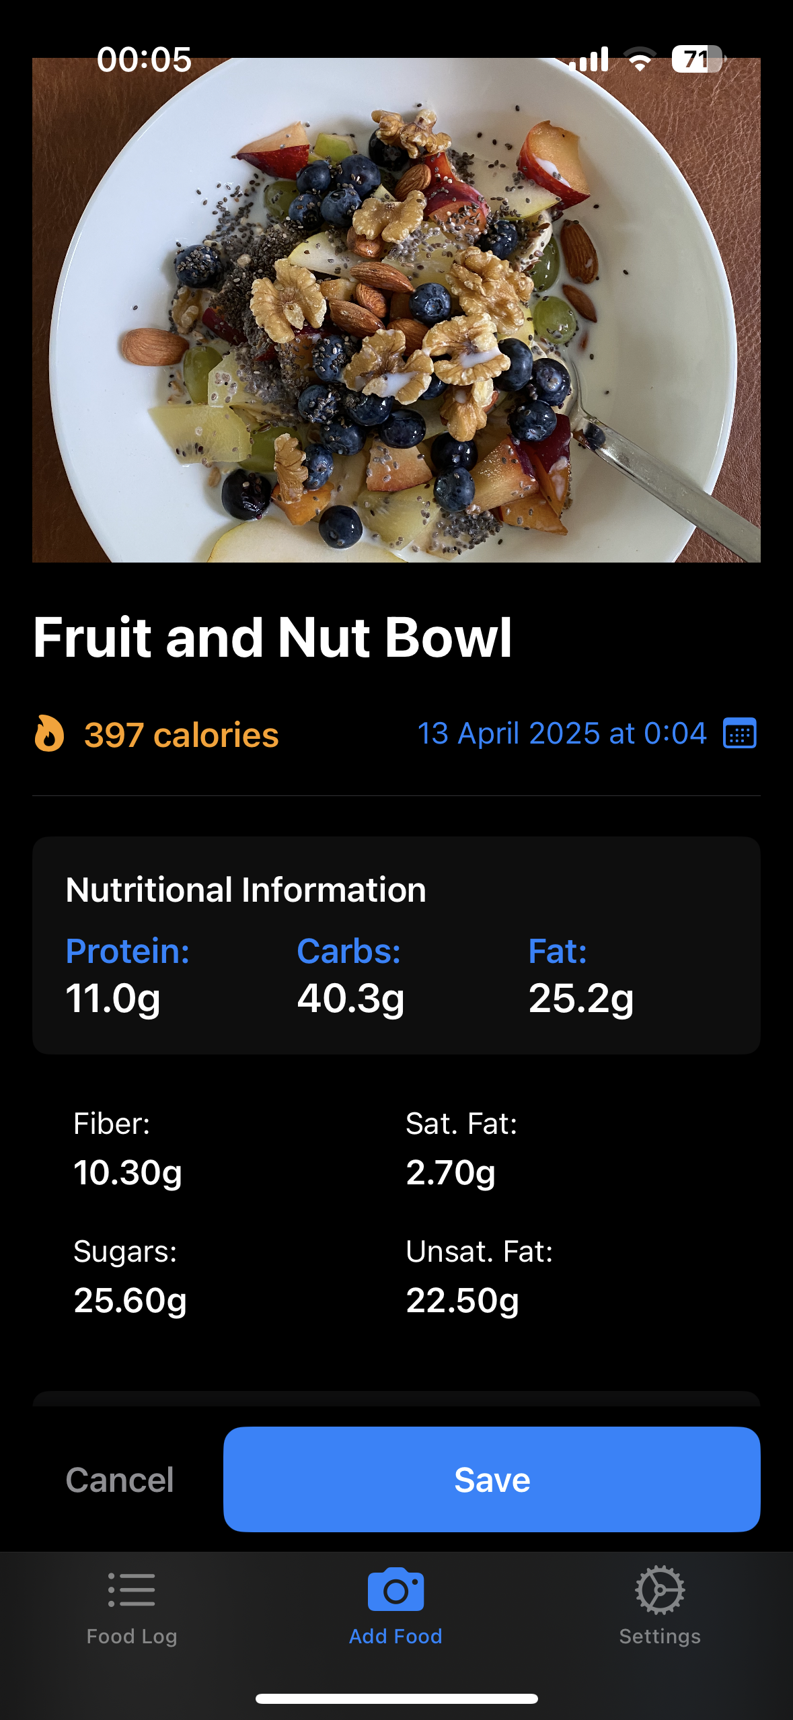Tap the Fat 25.2g value
This screenshot has width=793, height=1720.
581,998
